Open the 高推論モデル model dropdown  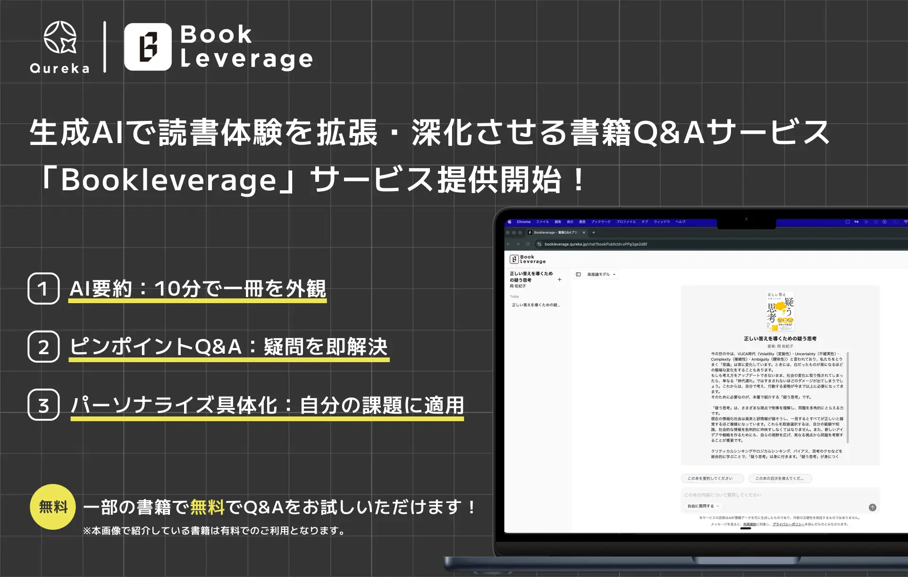click(600, 274)
